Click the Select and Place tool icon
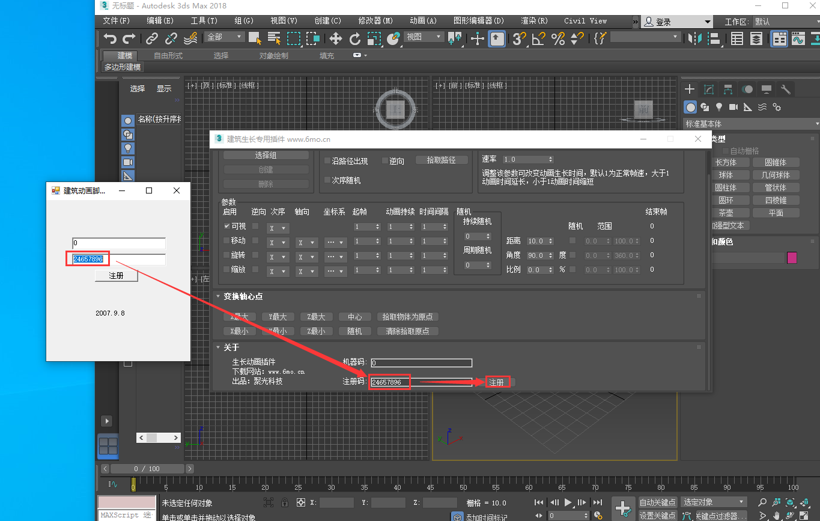This screenshot has width=820, height=521. pyautogui.click(x=393, y=38)
